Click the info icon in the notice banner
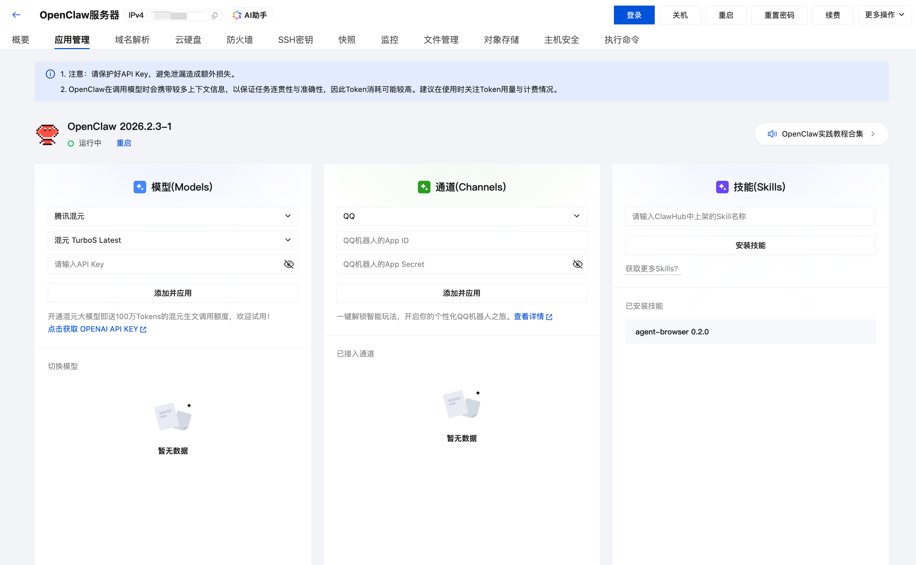The width and height of the screenshot is (916, 565). (50, 74)
